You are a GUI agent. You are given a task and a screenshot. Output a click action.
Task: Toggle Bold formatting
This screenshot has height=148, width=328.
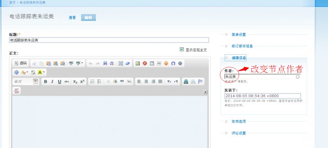click(46, 82)
